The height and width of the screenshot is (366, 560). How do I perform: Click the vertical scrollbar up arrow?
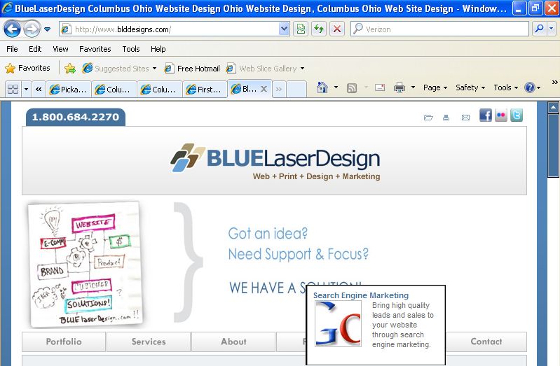click(x=553, y=107)
